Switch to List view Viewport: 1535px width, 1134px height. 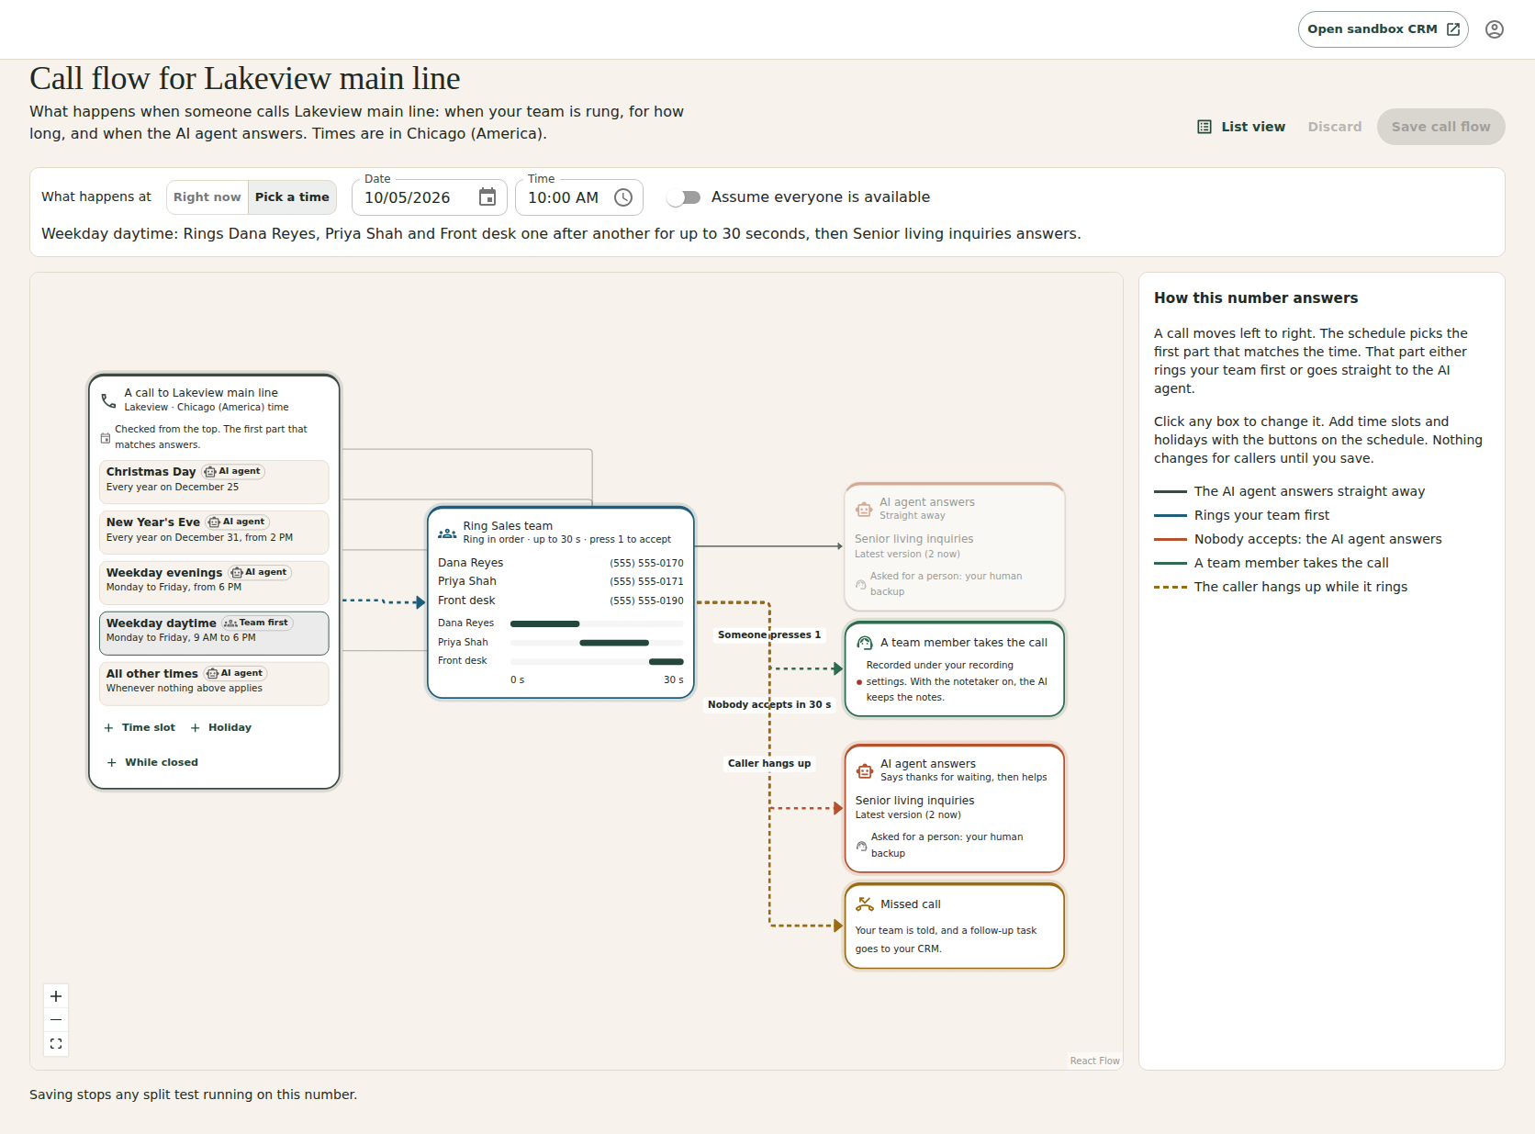[x=1241, y=127]
